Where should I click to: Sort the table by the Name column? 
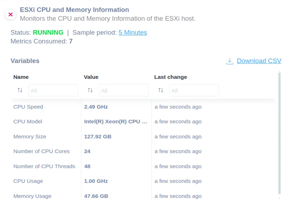[x=20, y=90]
